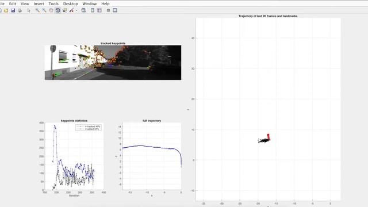Click the blue peak in keypoints statistics plot
This screenshot has width=368, height=207.
tap(55, 126)
